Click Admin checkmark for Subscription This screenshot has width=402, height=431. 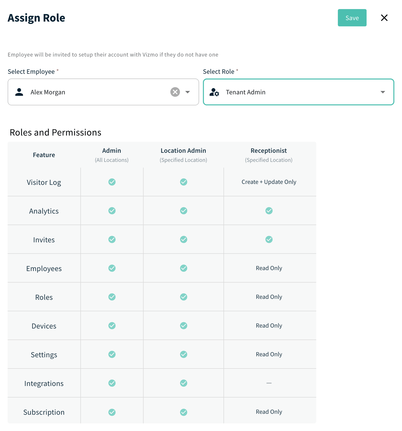pos(112,412)
